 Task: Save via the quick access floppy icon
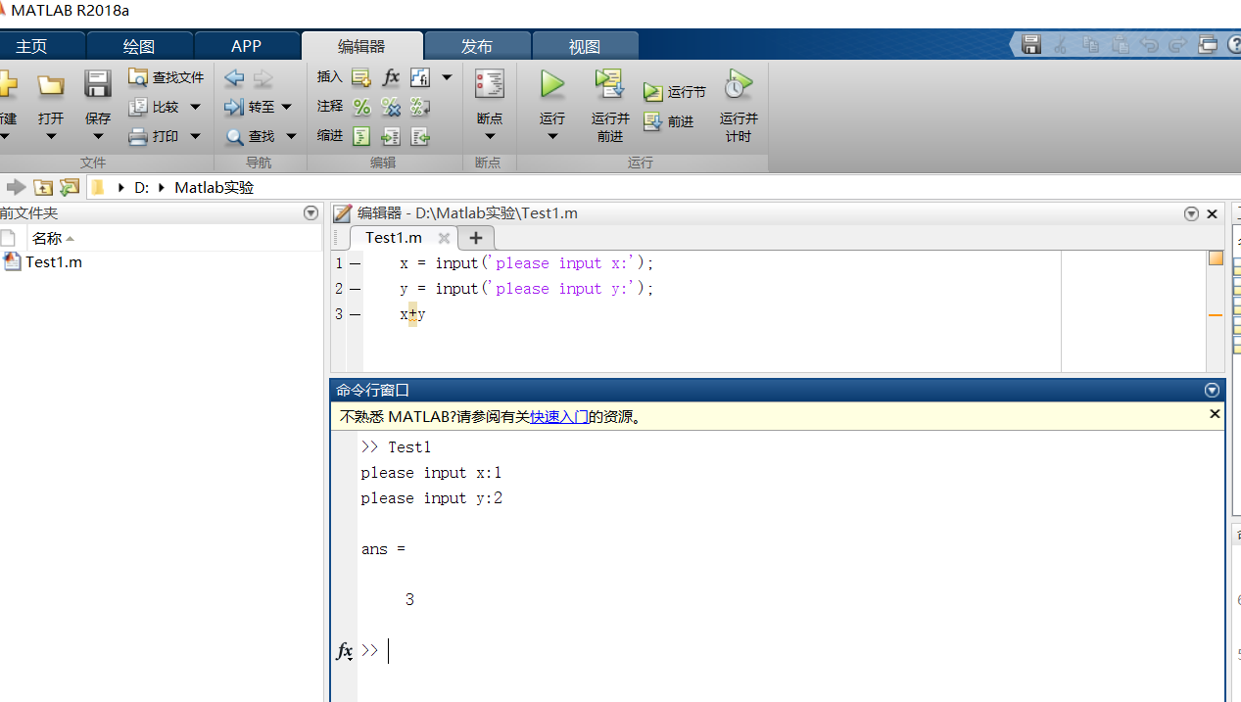coord(1030,45)
